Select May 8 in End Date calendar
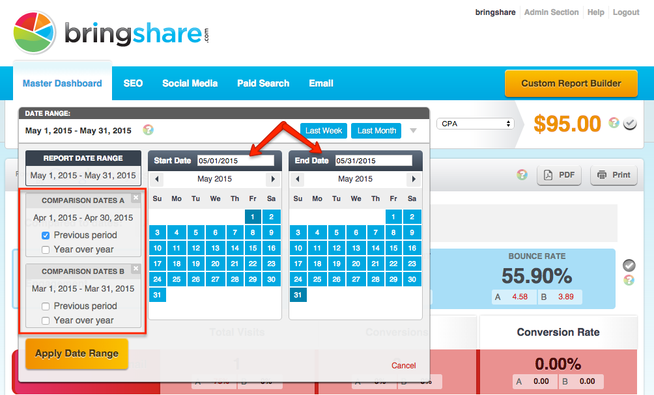Image resolution: width=654 pixels, height=395 pixels. [393, 232]
